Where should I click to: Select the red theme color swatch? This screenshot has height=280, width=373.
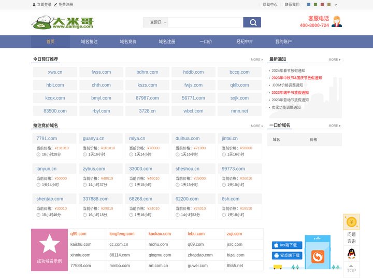tap(322, 5)
